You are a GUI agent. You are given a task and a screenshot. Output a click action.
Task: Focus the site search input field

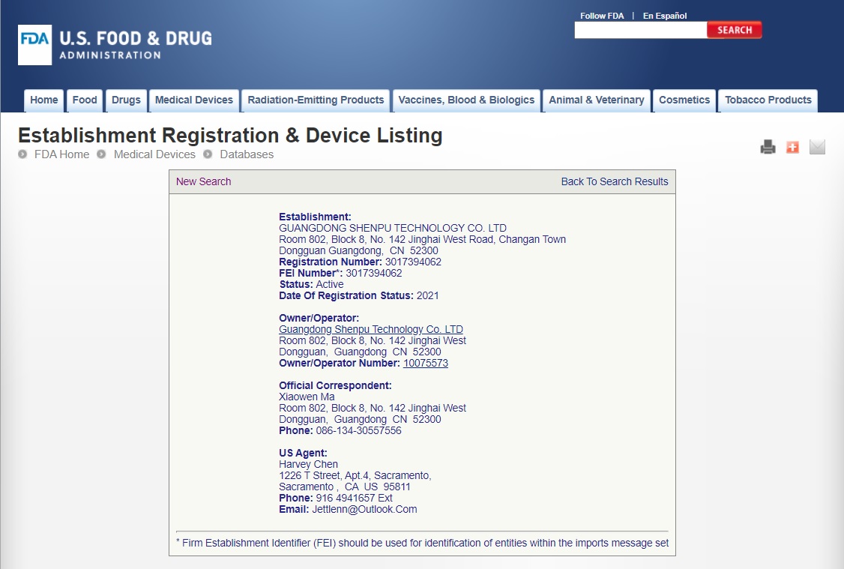(641, 30)
